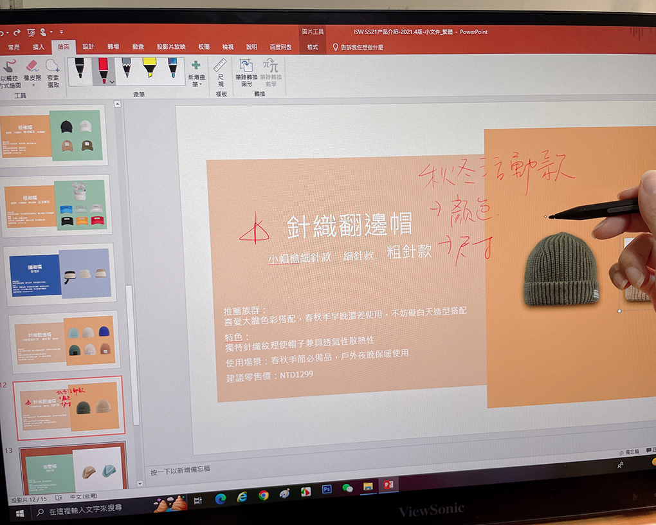Choose the yellow highlighter pen

point(149,68)
